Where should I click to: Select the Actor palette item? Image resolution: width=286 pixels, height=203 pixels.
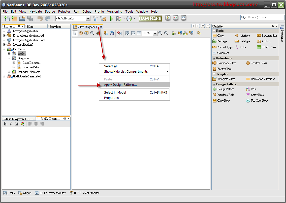click(x=241, y=47)
